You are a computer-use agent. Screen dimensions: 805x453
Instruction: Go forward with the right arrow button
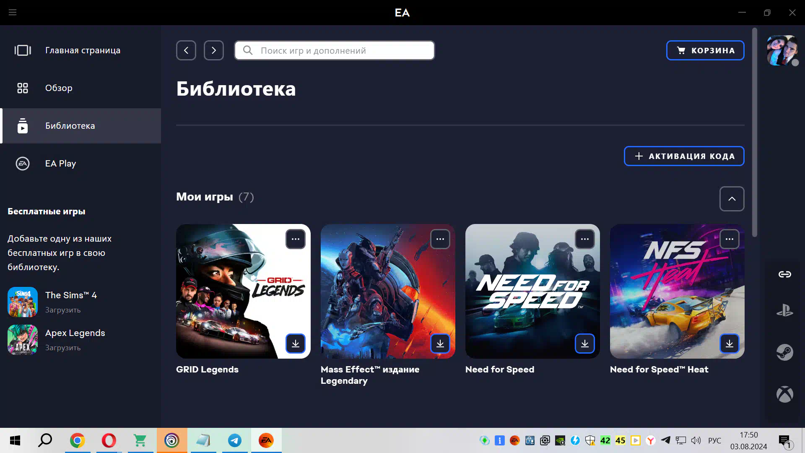tap(214, 50)
